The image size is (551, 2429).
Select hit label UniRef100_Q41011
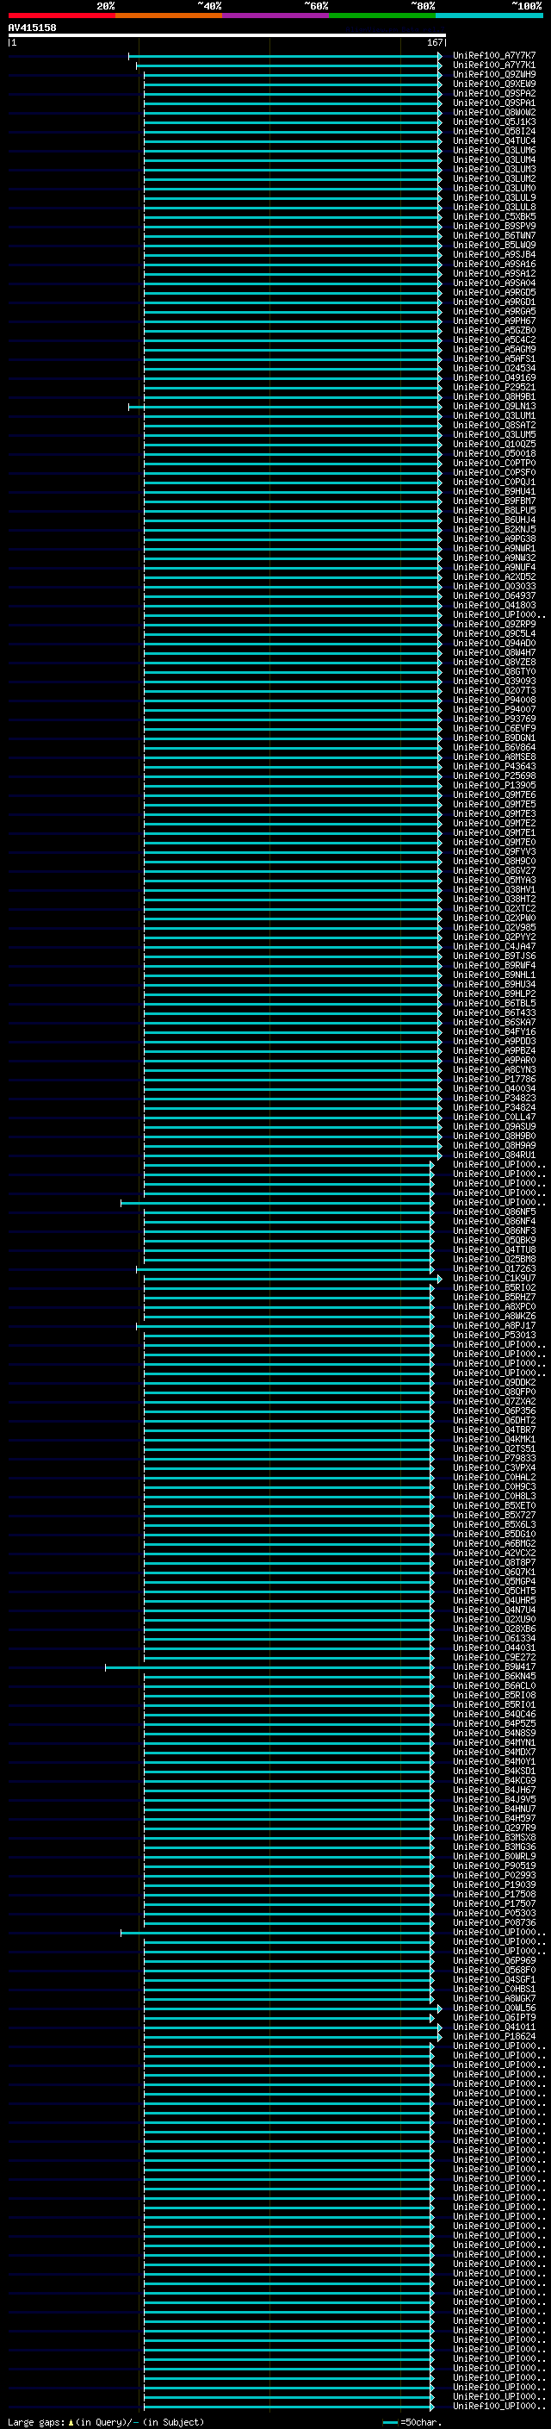click(494, 2027)
